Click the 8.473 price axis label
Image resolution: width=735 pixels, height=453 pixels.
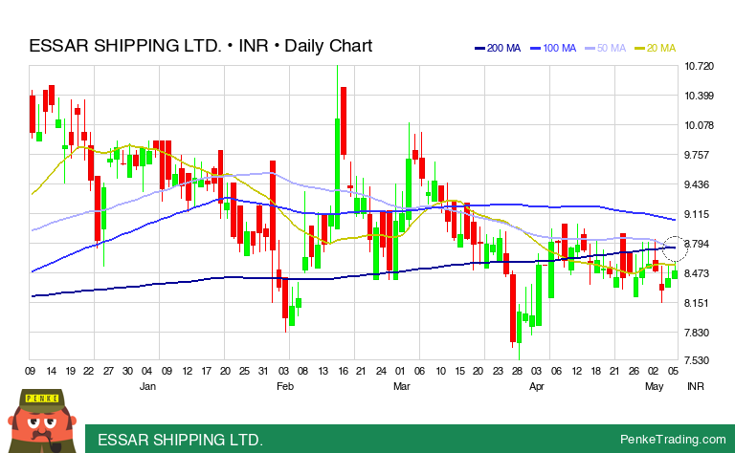tap(696, 273)
